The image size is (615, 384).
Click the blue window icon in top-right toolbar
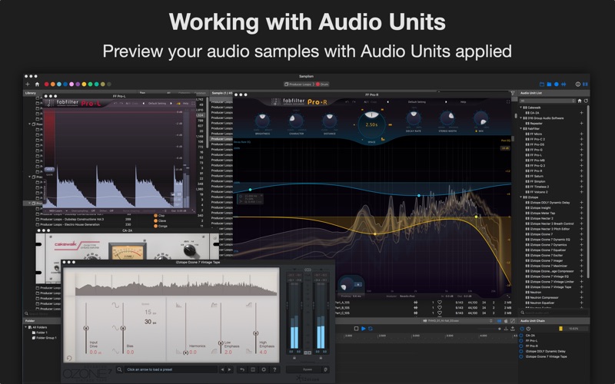pyautogui.click(x=542, y=84)
